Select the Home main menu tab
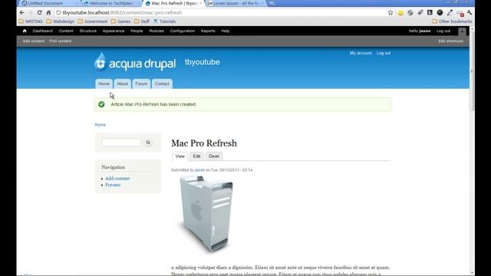Image resolution: width=491 pixels, height=276 pixels. tap(104, 84)
